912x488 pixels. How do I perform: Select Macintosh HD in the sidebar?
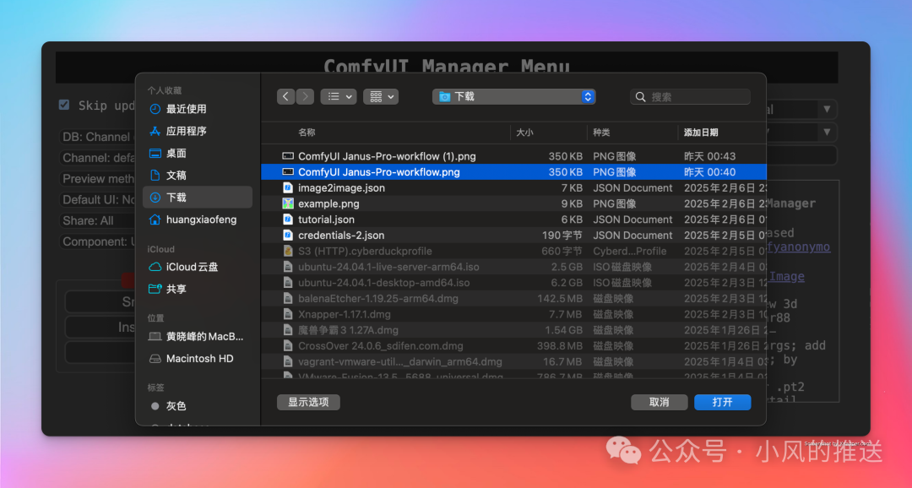coord(198,358)
